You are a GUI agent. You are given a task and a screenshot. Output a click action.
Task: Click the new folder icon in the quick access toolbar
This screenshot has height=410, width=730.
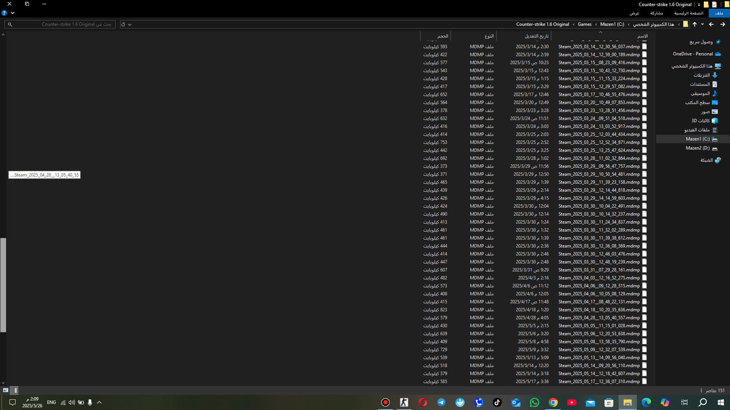706,4
